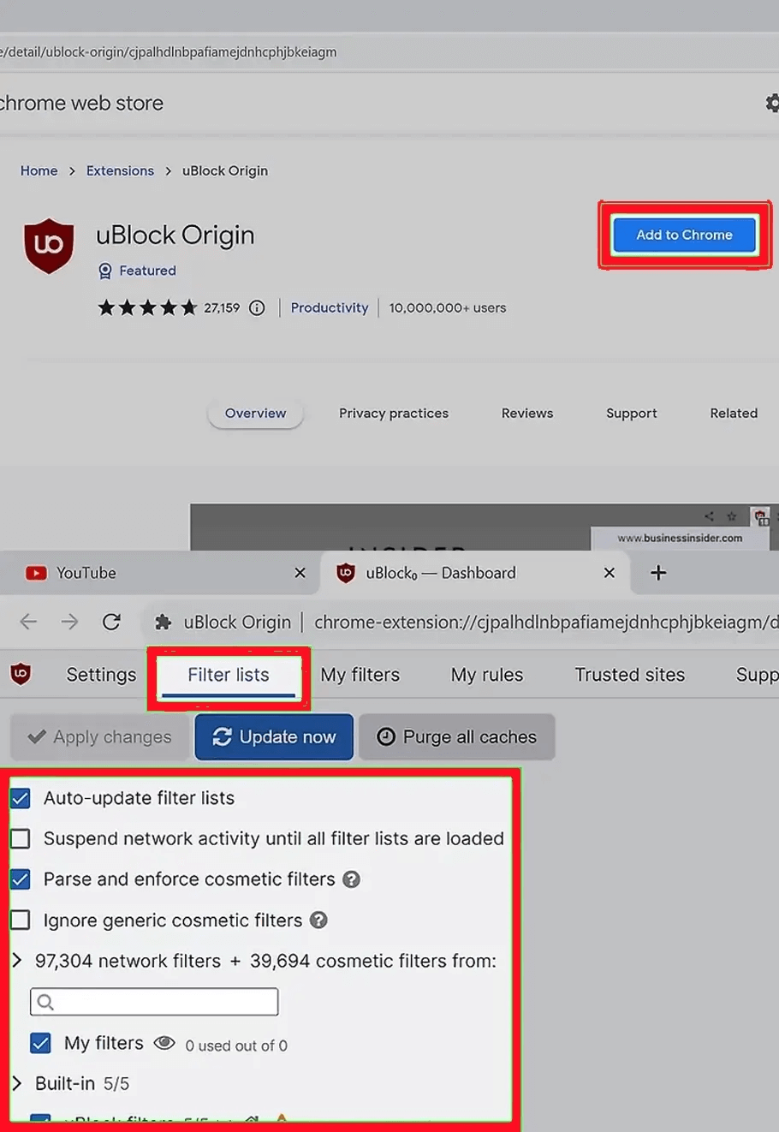
Task: Open help for Ignore generic cosmetic filters
Action: (318, 920)
